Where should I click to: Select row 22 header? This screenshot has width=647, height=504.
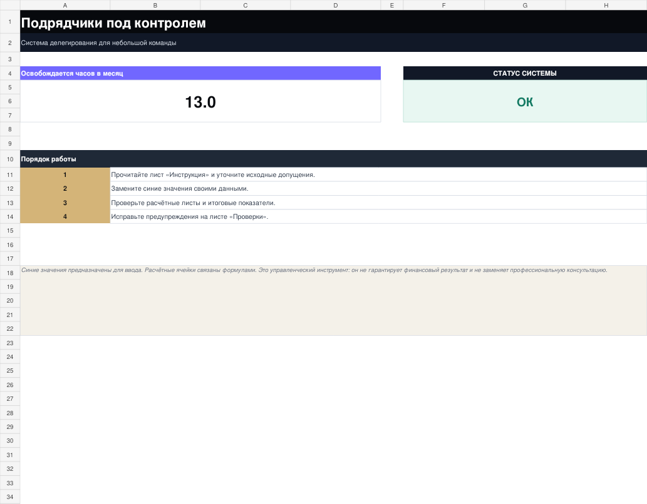tap(10, 329)
